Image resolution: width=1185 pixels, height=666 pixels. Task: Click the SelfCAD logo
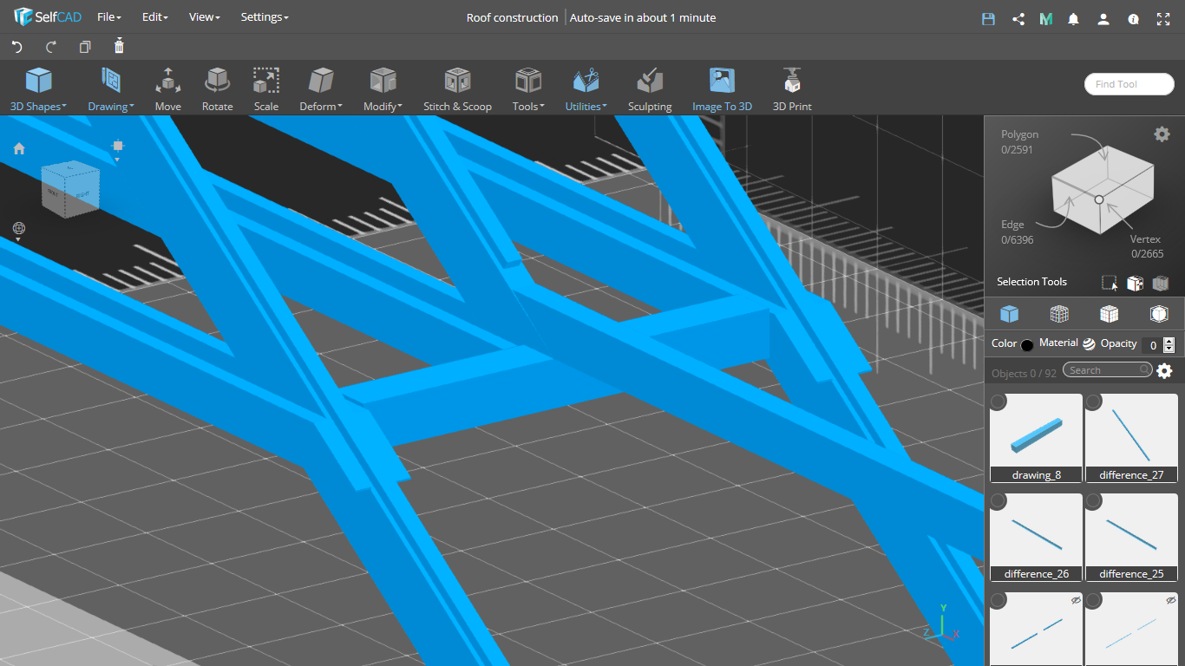(x=48, y=17)
